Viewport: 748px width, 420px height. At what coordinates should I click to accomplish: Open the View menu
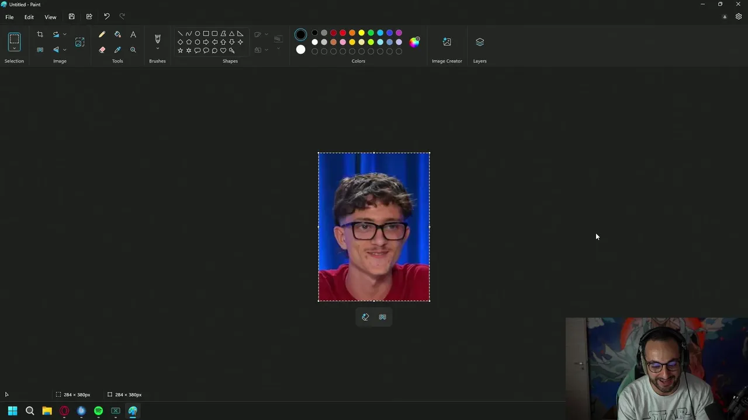(50, 17)
